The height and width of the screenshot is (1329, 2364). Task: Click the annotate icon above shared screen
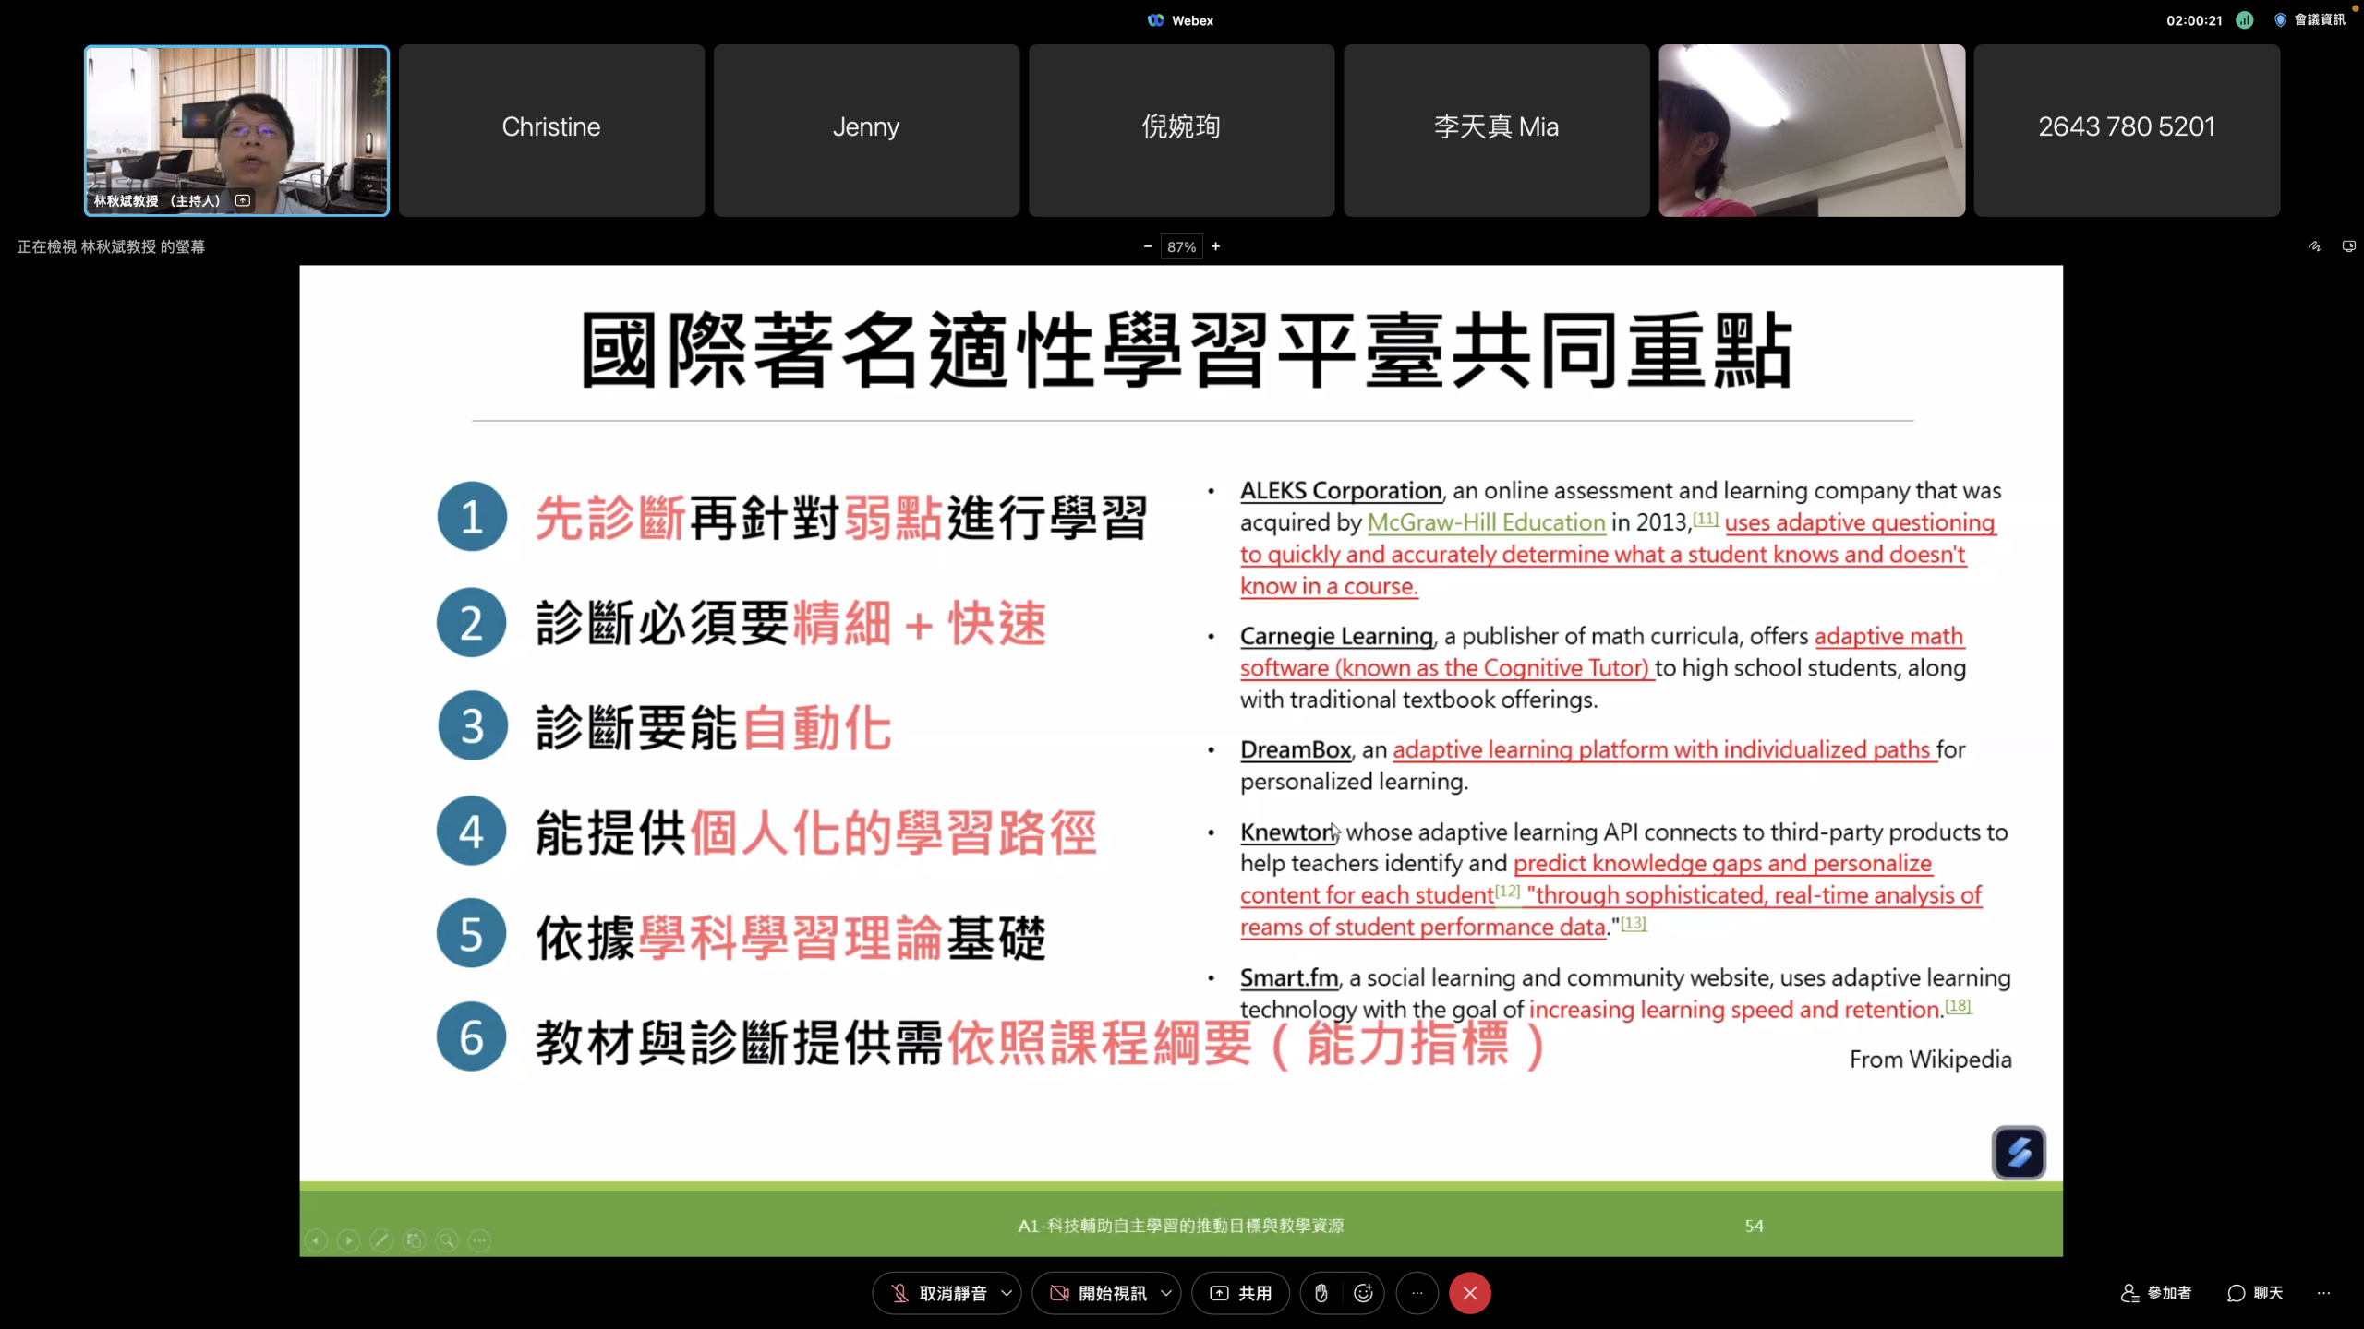click(2314, 246)
